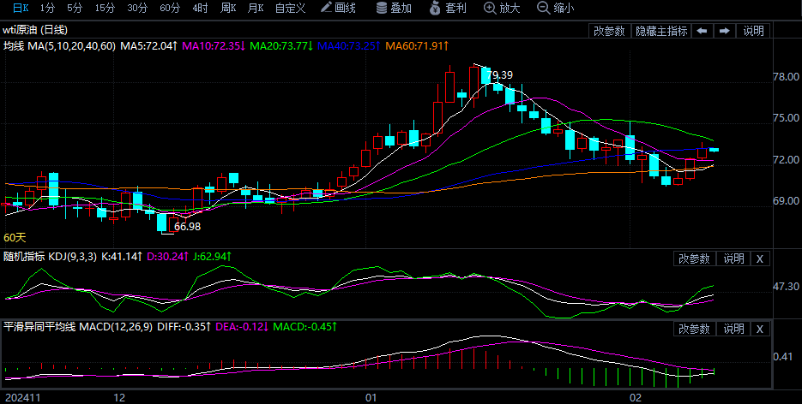The image size is (802, 404).
Task: Zoom out with 缩小 magnifier
Action: tap(555, 8)
